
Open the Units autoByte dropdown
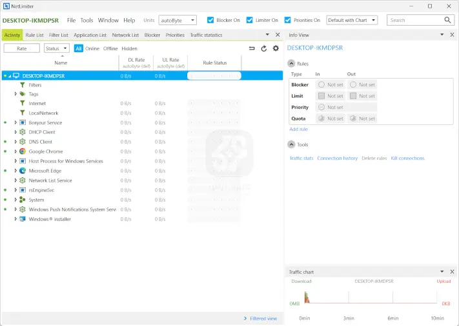(x=178, y=20)
